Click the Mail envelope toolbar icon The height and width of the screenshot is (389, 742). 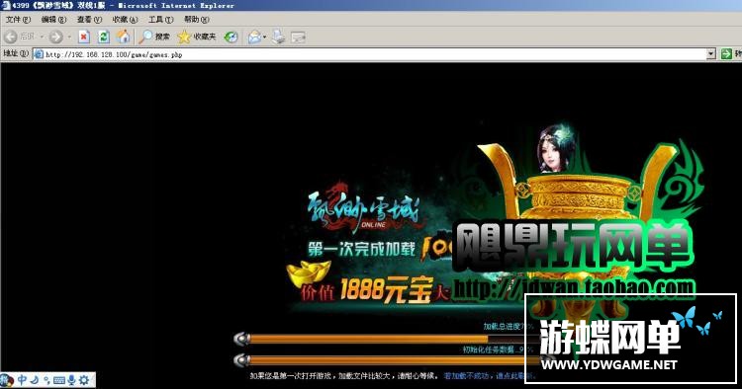[254, 37]
